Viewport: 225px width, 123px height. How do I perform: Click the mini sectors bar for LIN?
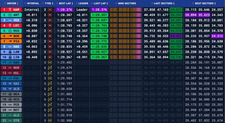(125, 57)
